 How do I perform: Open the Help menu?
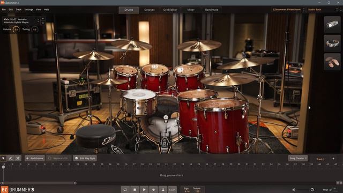pos(47,10)
